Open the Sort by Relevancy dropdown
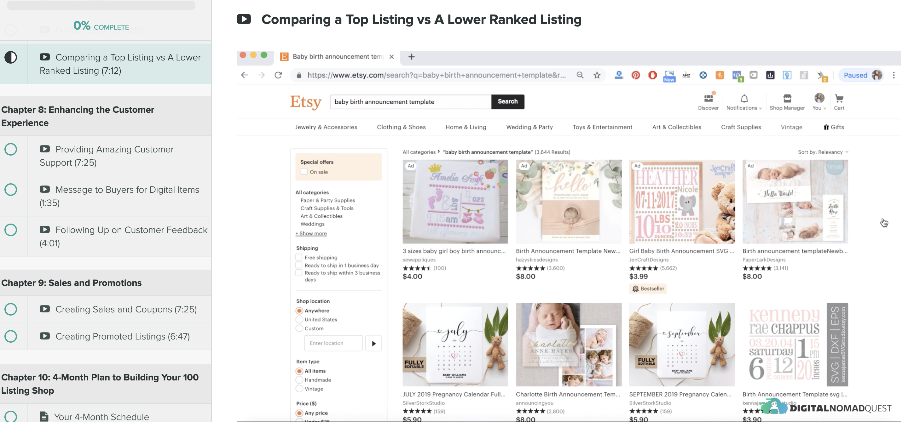This screenshot has height=422, width=902. (x=823, y=152)
